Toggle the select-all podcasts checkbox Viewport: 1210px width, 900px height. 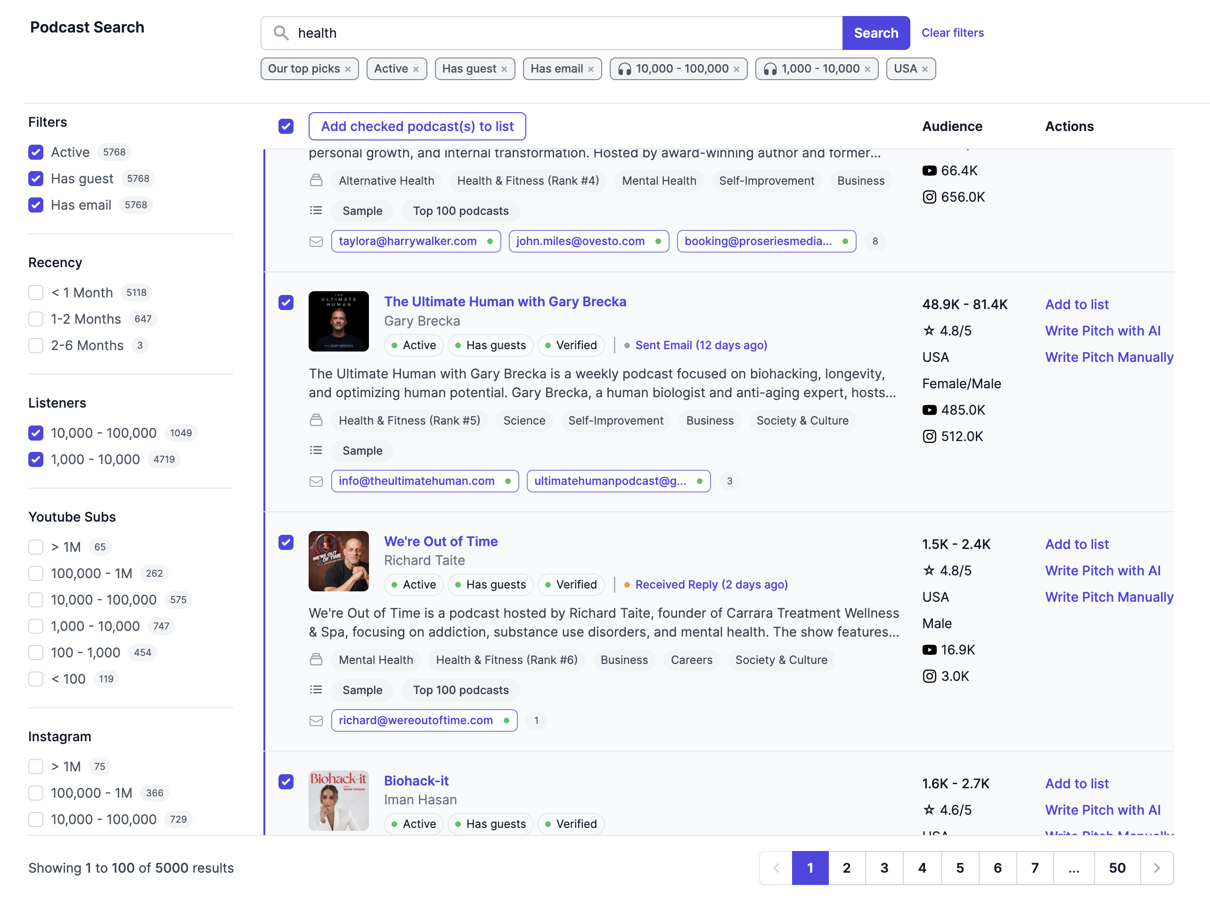point(286,126)
